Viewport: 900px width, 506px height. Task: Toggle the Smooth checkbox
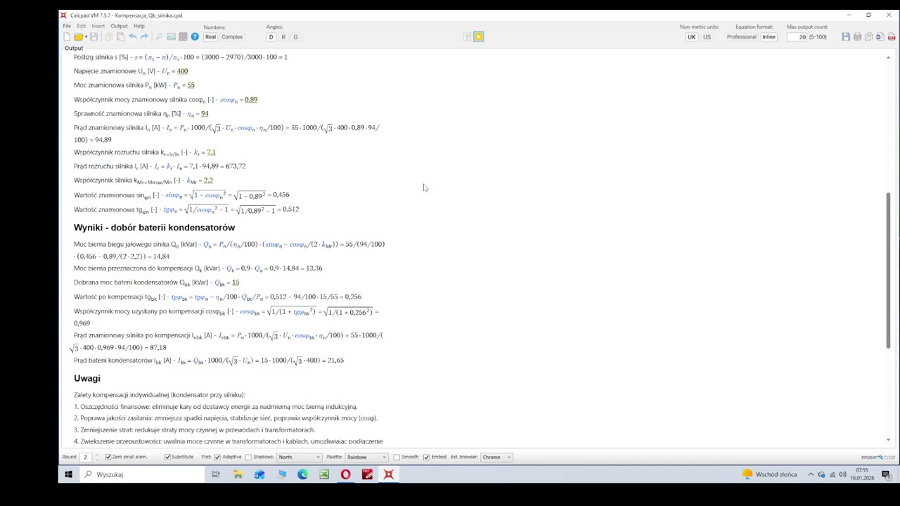point(397,457)
